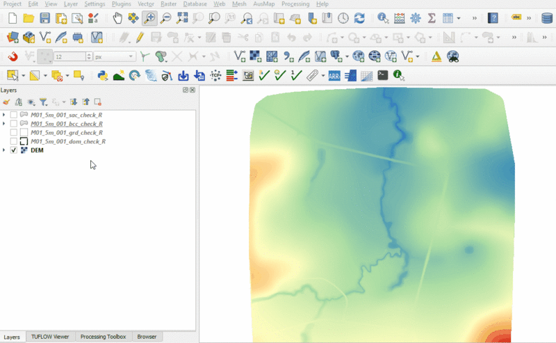Screen dimensions: 556x343
Task: Open the Python console icon
Action: [102, 75]
